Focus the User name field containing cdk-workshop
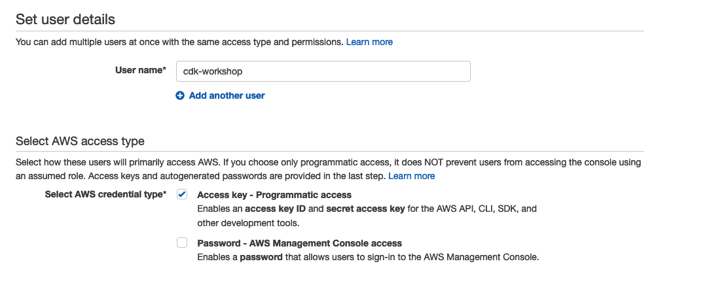709x302 pixels. coord(323,71)
